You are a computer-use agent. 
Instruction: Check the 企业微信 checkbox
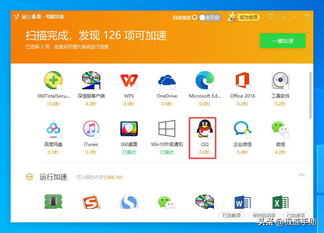click(248, 135)
